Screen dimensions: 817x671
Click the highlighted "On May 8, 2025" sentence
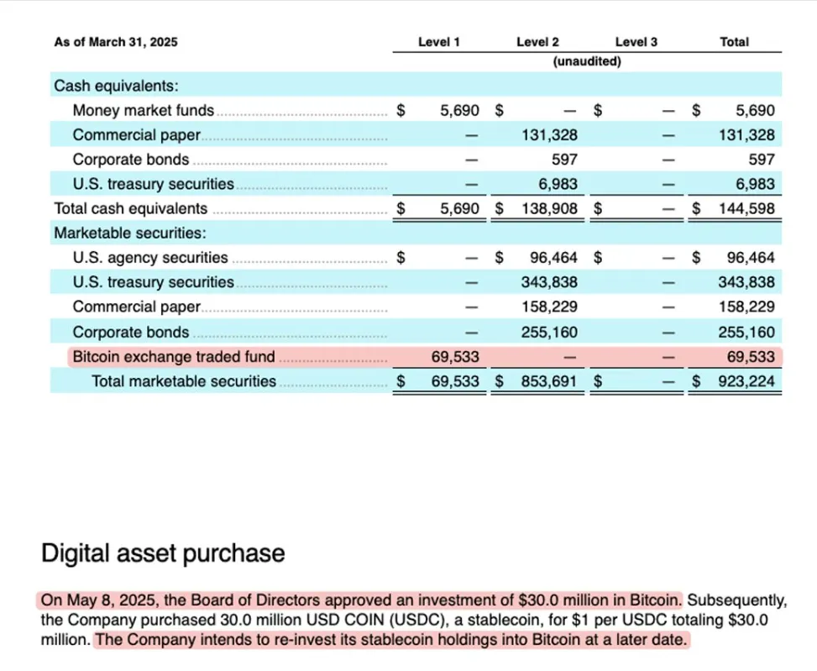coord(361,600)
